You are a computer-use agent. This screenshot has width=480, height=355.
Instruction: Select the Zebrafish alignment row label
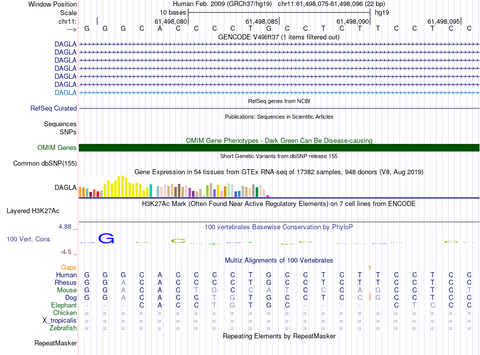pos(63,328)
